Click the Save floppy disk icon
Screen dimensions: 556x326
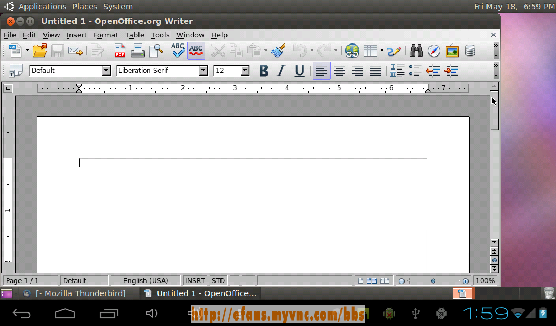pyautogui.click(x=58, y=51)
